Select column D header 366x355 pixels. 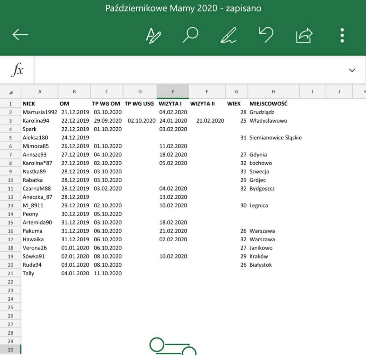tap(140, 92)
